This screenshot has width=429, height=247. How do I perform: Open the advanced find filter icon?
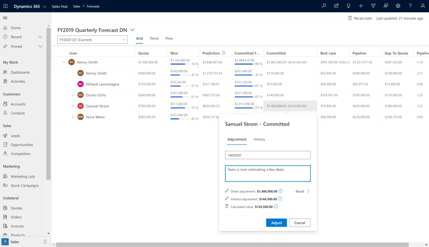tap(373, 6)
